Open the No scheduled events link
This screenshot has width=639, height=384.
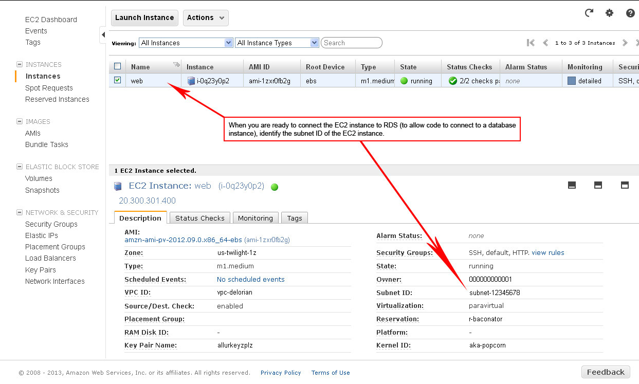pos(251,279)
